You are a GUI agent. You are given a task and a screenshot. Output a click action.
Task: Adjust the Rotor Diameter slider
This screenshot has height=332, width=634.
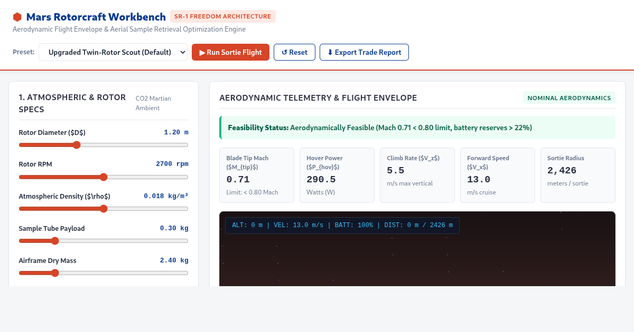104,145
